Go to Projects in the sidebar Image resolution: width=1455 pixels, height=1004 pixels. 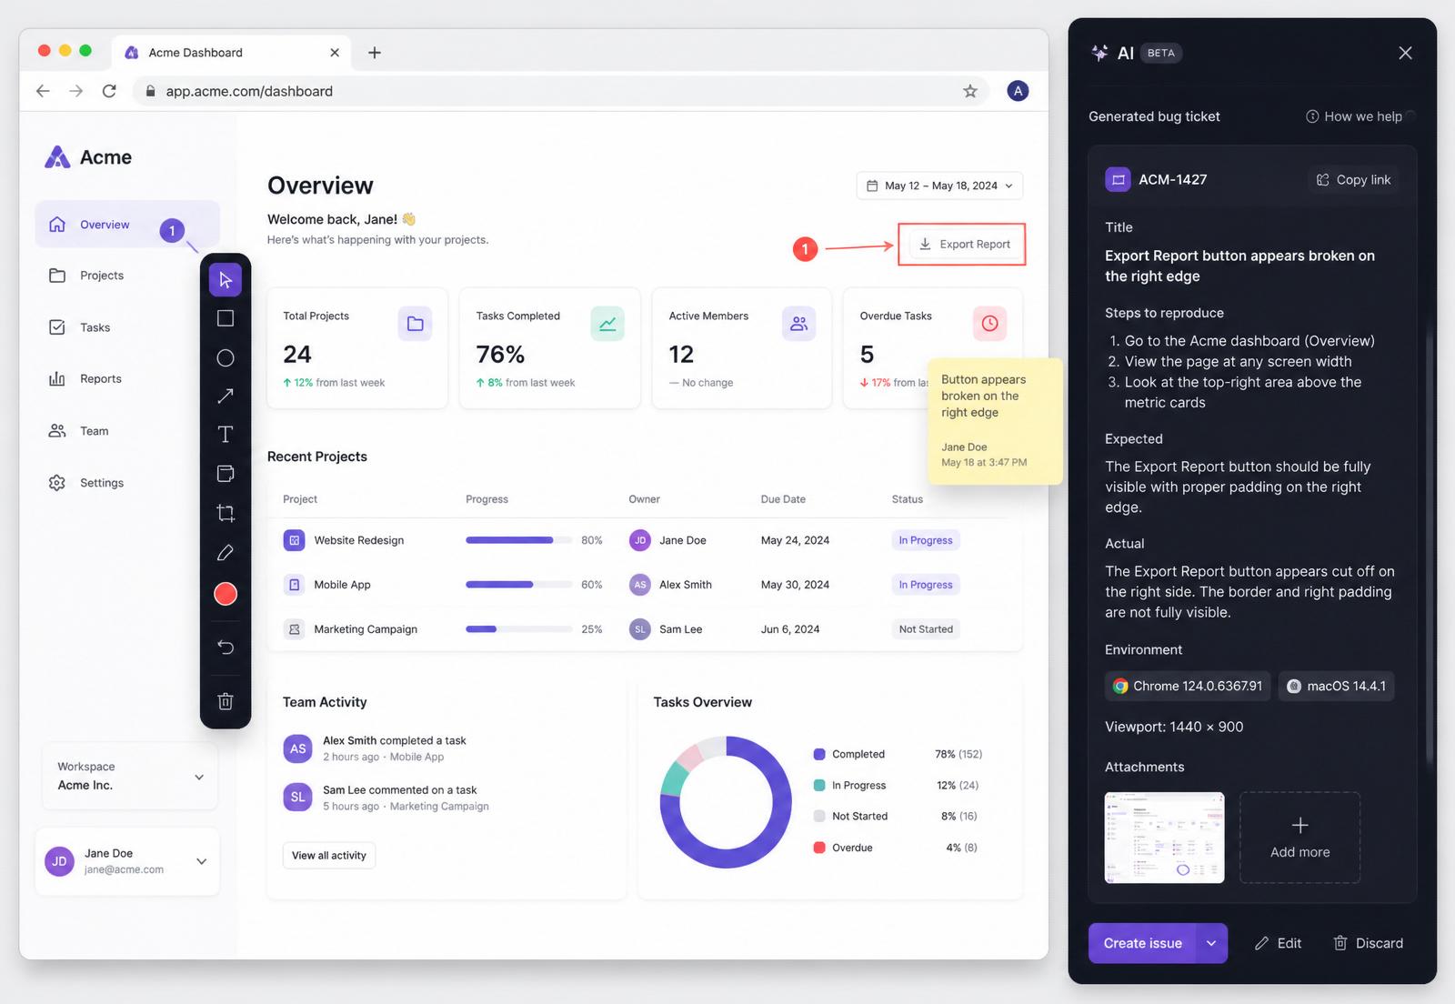(x=101, y=276)
